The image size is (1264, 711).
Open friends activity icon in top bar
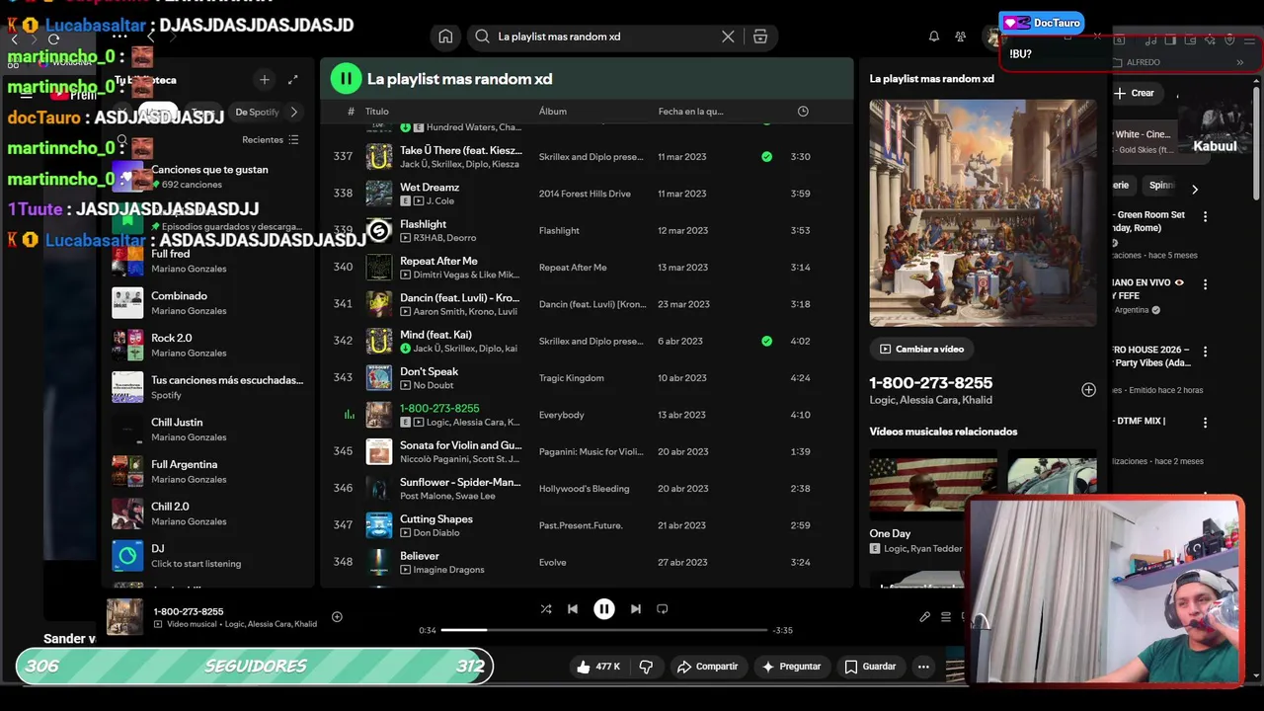click(960, 37)
